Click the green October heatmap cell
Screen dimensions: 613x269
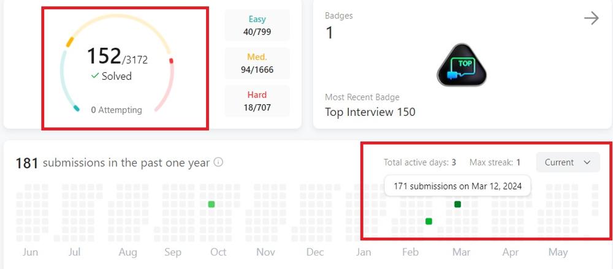[211, 204]
